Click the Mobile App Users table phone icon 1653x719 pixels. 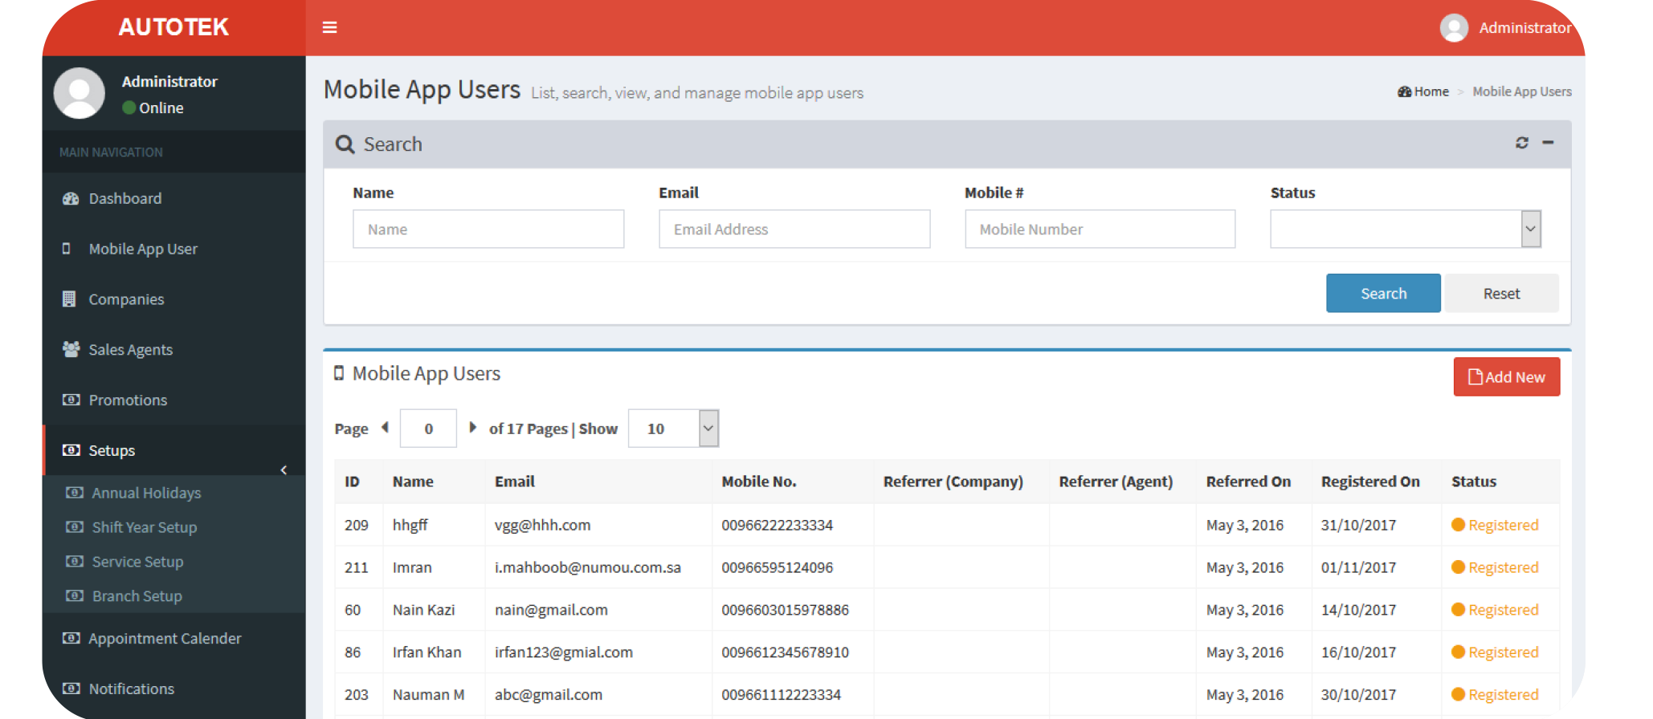point(339,373)
